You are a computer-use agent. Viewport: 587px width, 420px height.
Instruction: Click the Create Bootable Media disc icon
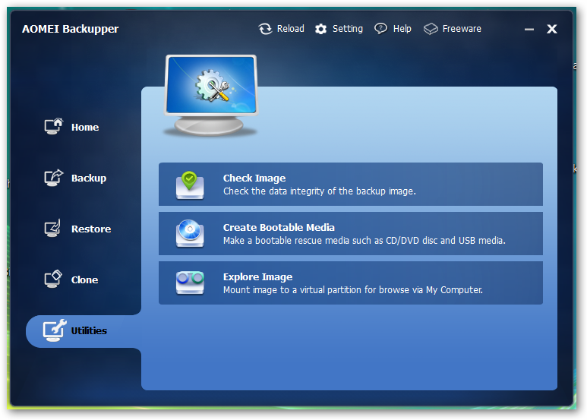coord(190,234)
